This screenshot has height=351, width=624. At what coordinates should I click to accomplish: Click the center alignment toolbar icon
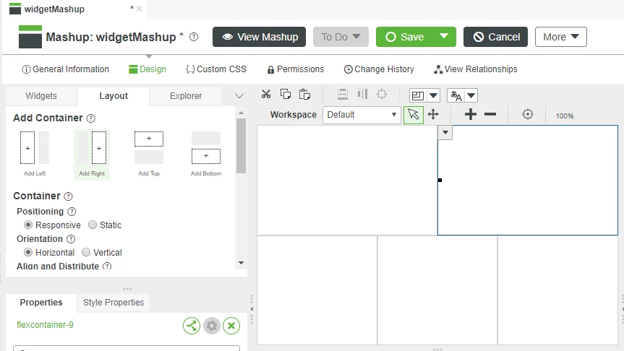coord(382,94)
